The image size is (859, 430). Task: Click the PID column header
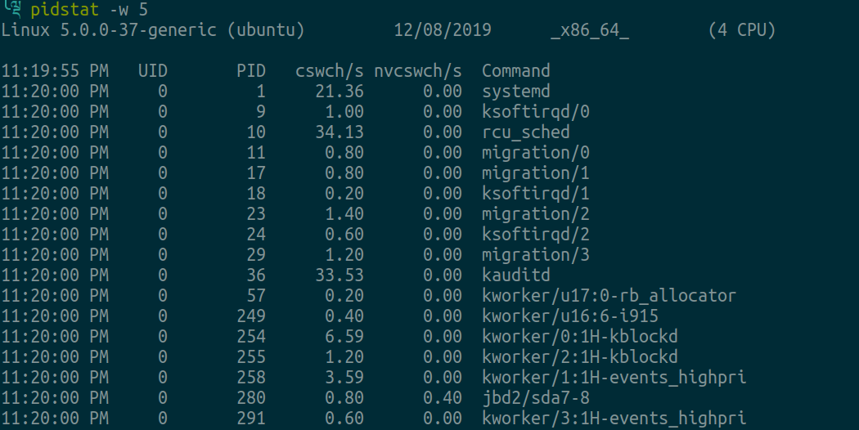click(x=251, y=70)
